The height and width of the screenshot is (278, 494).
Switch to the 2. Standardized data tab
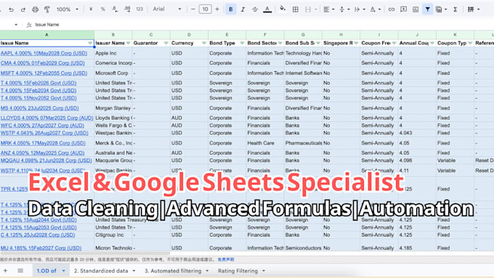[x=105, y=271]
